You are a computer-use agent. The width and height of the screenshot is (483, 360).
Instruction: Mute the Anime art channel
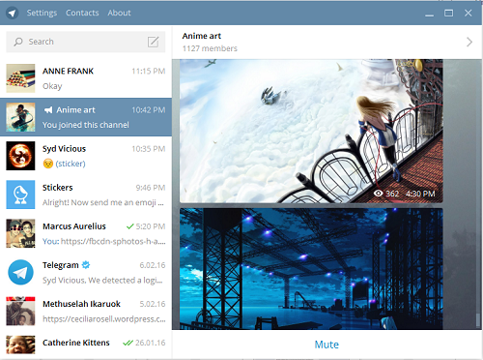pyautogui.click(x=327, y=345)
